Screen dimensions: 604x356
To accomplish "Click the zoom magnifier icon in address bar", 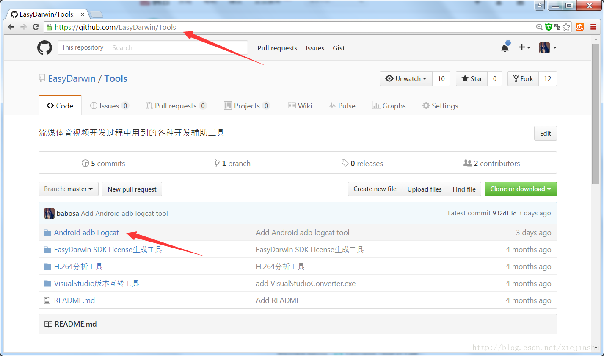I will [539, 27].
